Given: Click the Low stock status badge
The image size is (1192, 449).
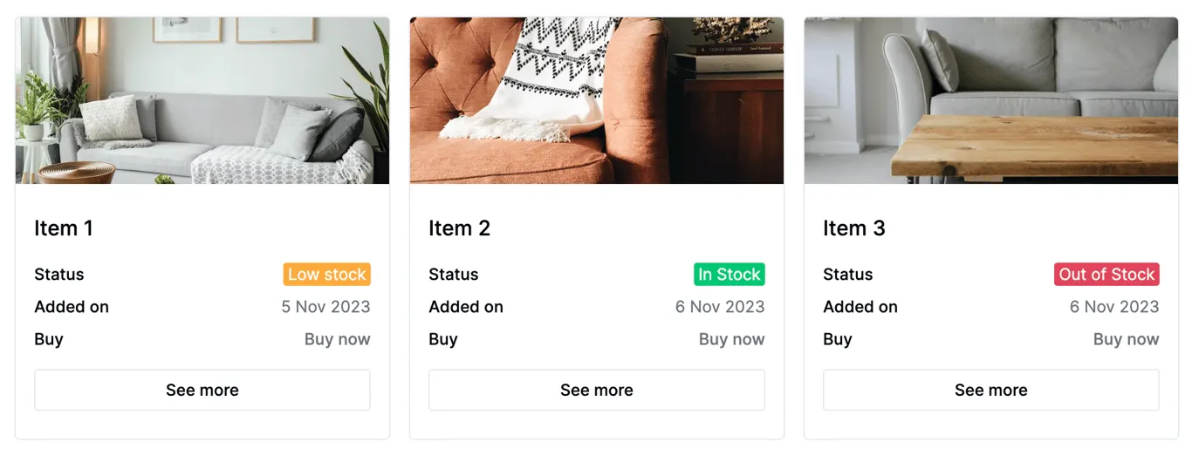Looking at the screenshot, I should coord(327,275).
